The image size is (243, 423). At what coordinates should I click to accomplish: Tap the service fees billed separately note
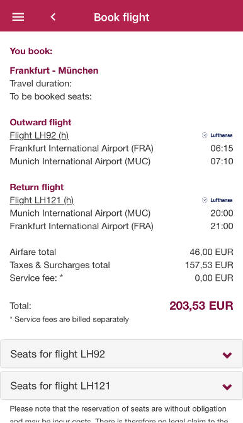coord(69,319)
